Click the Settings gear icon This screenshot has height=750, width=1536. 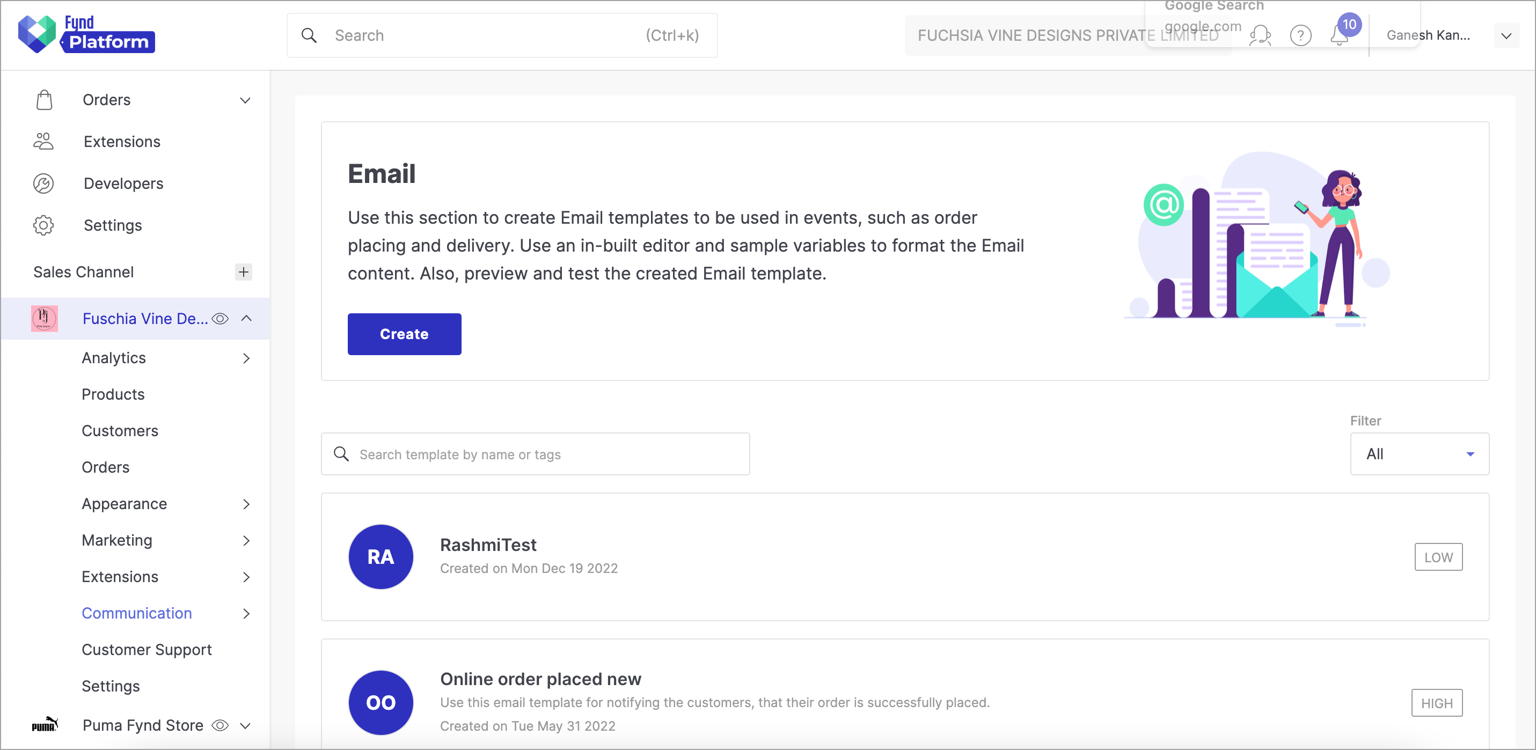(43, 225)
